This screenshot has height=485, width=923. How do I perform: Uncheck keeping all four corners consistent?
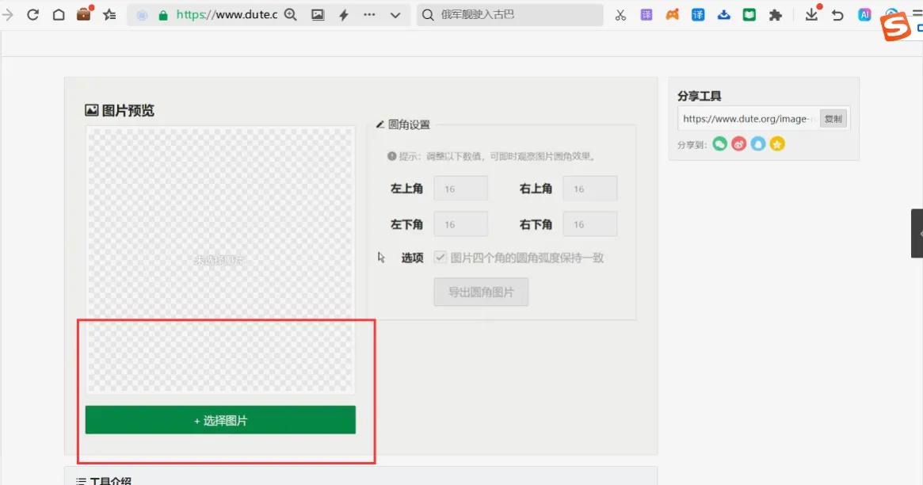[440, 257]
